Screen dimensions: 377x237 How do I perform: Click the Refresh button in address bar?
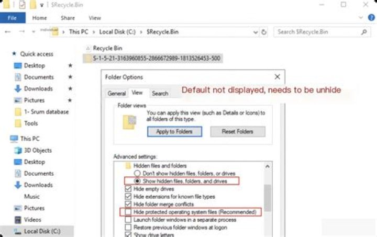pyautogui.click(x=264, y=32)
